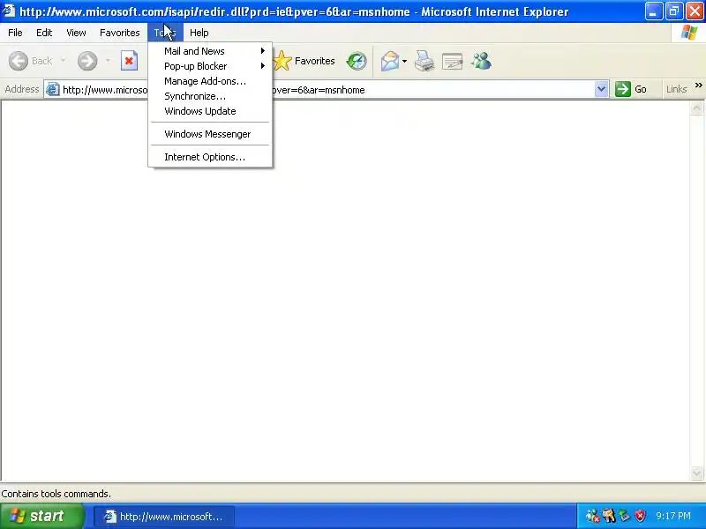Open Internet Options from Tools menu
Image resolution: width=706 pixels, height=529 pixels.
coord(210,157)
